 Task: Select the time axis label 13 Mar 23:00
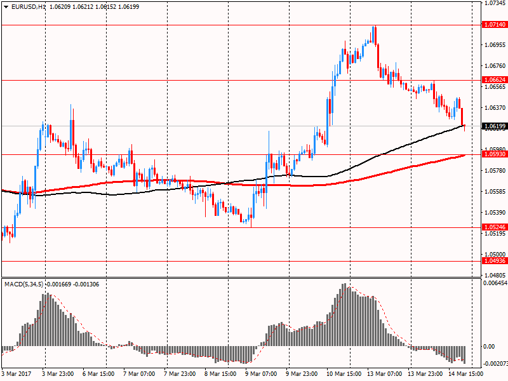[425, 373]
